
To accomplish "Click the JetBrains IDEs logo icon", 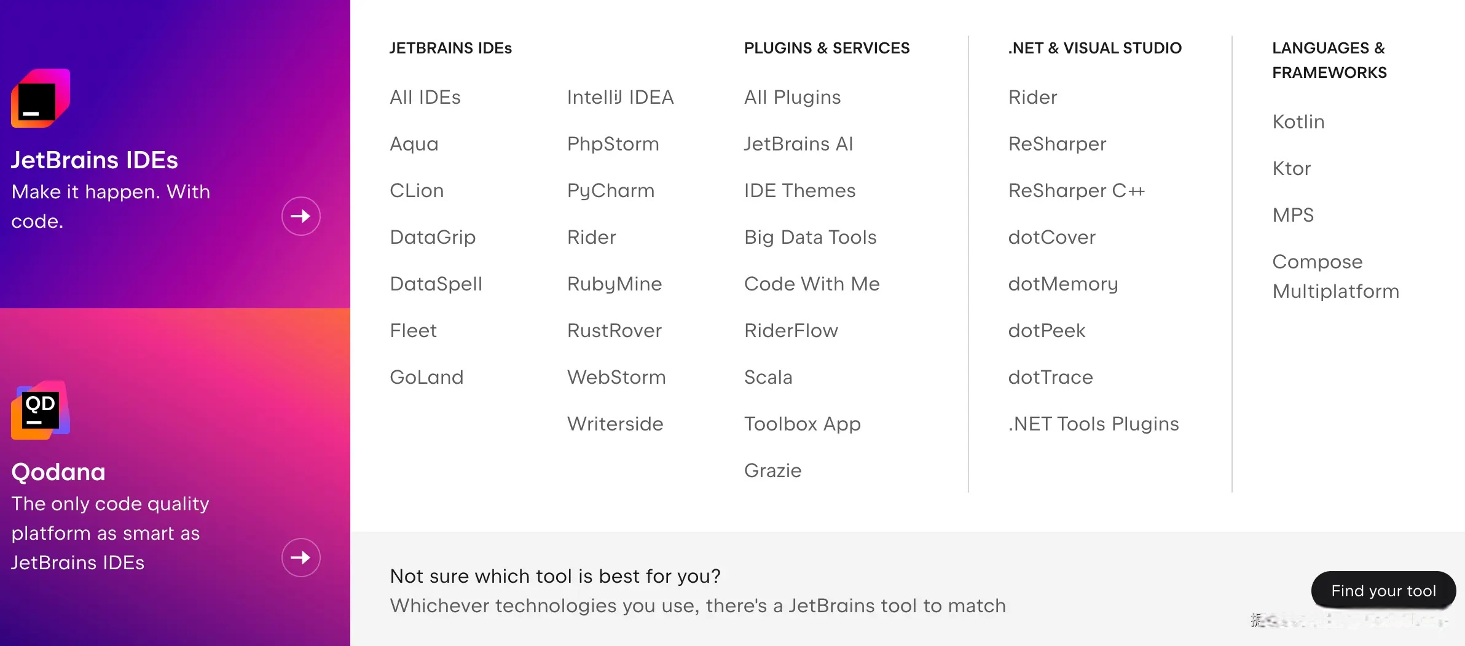I will click(41, 98).
